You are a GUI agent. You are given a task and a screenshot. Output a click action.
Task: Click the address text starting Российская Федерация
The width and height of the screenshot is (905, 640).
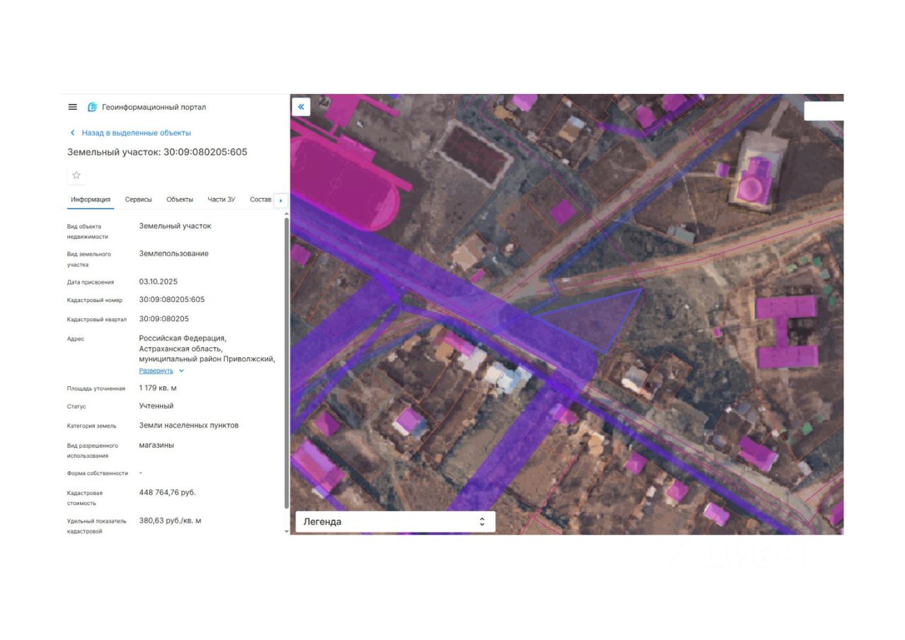click(207, 349)
